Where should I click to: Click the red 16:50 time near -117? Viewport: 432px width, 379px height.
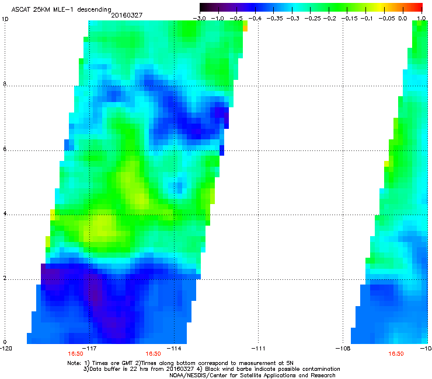pyautogui.click(x=76, y=354)
